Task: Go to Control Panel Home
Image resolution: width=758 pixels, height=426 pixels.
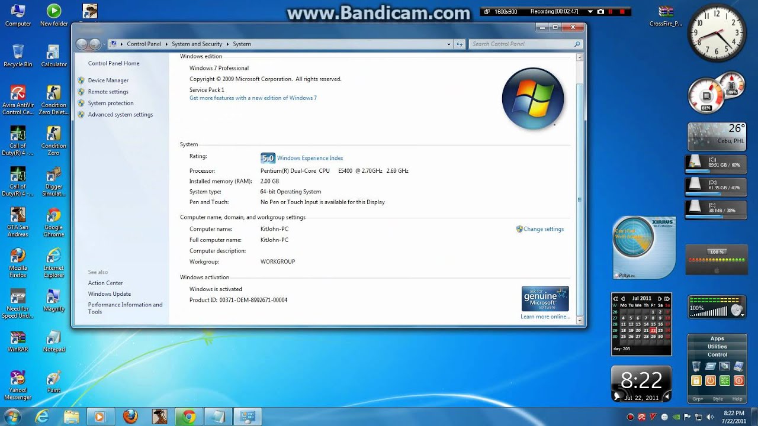Action: (x=114, y=63)
